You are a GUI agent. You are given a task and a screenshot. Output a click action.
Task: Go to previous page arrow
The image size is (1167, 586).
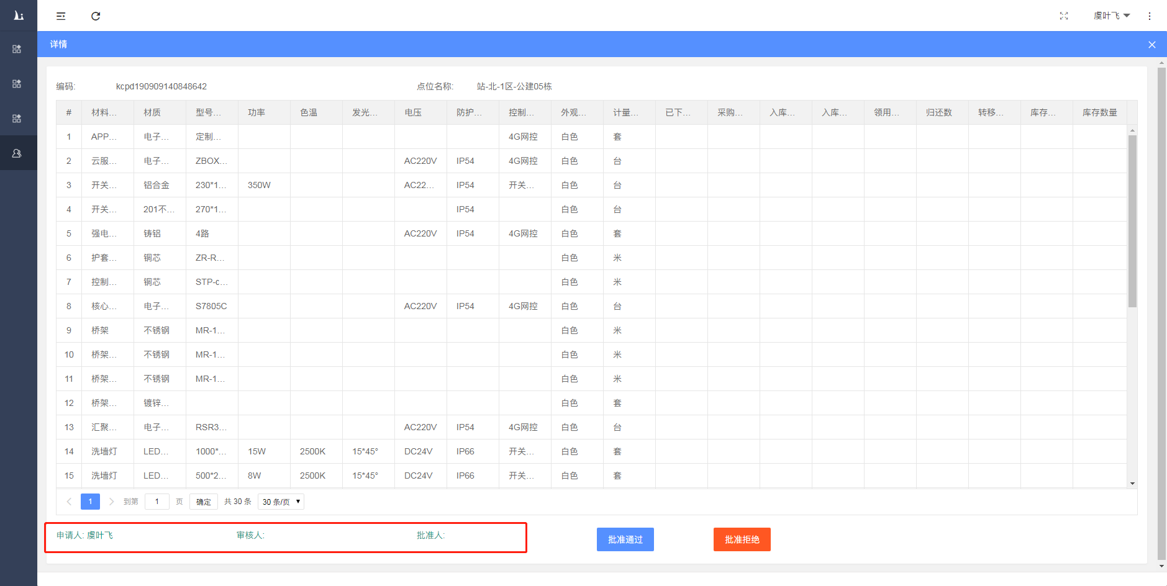pos(69,502)
